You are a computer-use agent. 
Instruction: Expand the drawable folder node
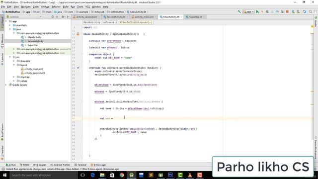tap(14, 61)
